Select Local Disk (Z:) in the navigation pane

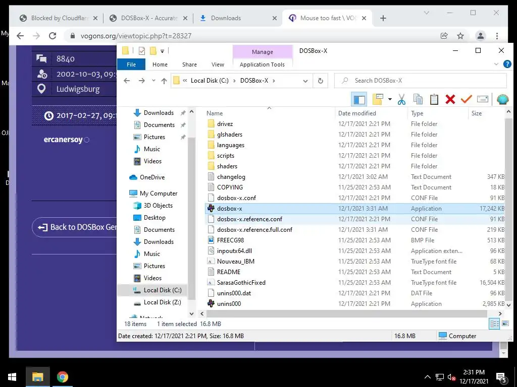pos(162,302)
